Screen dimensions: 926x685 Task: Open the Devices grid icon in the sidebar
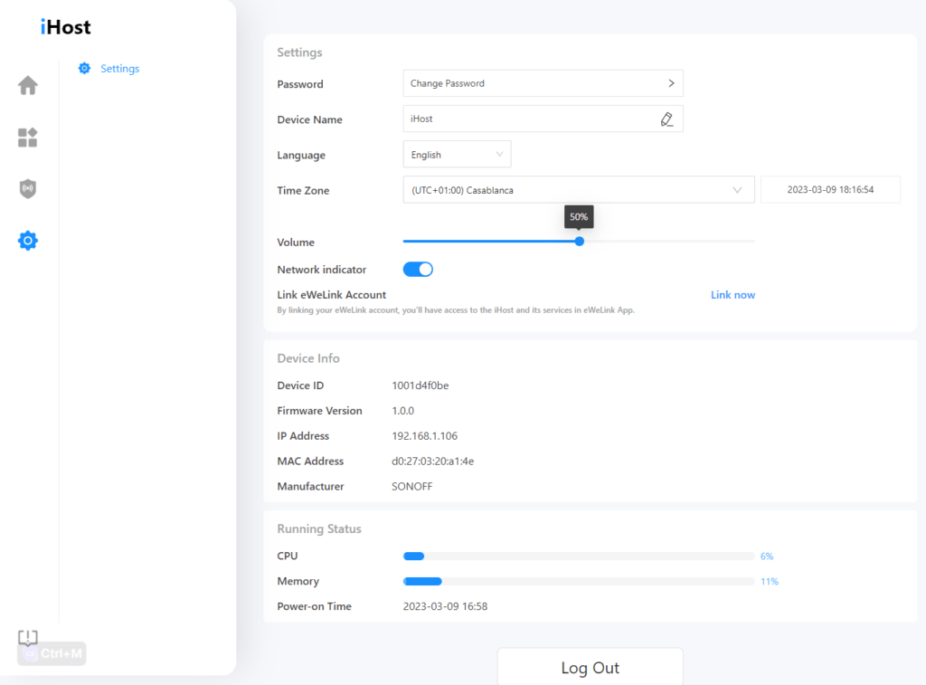click(x=27, y=138)
